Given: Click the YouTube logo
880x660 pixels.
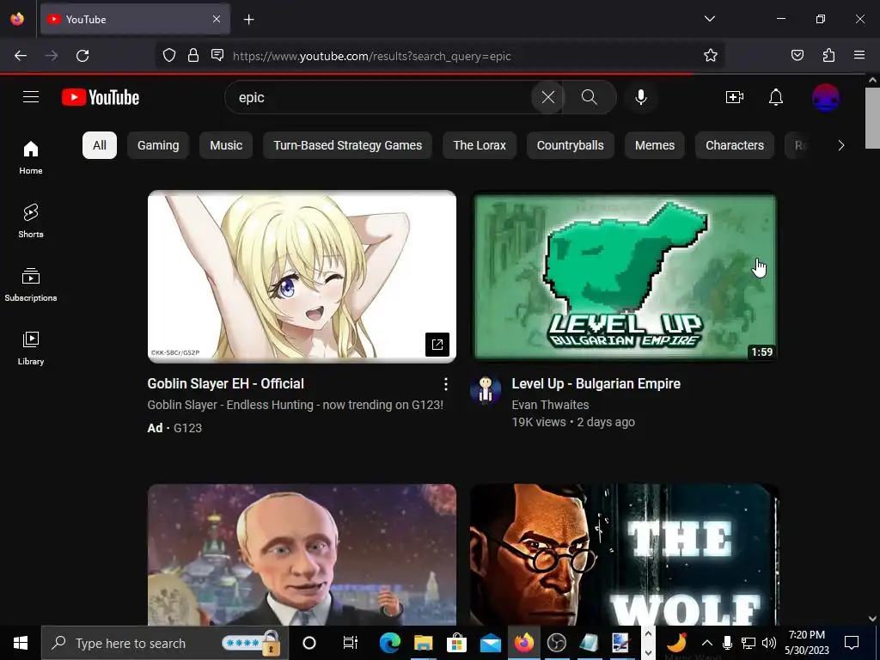Looking at the screenshot, I should point(101,97).
